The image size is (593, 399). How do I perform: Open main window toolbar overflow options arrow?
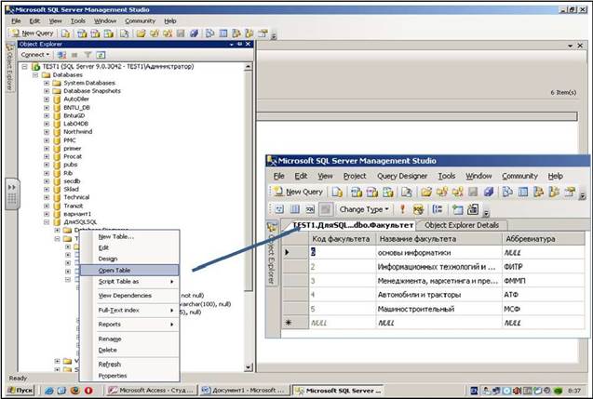pos(274,35)
